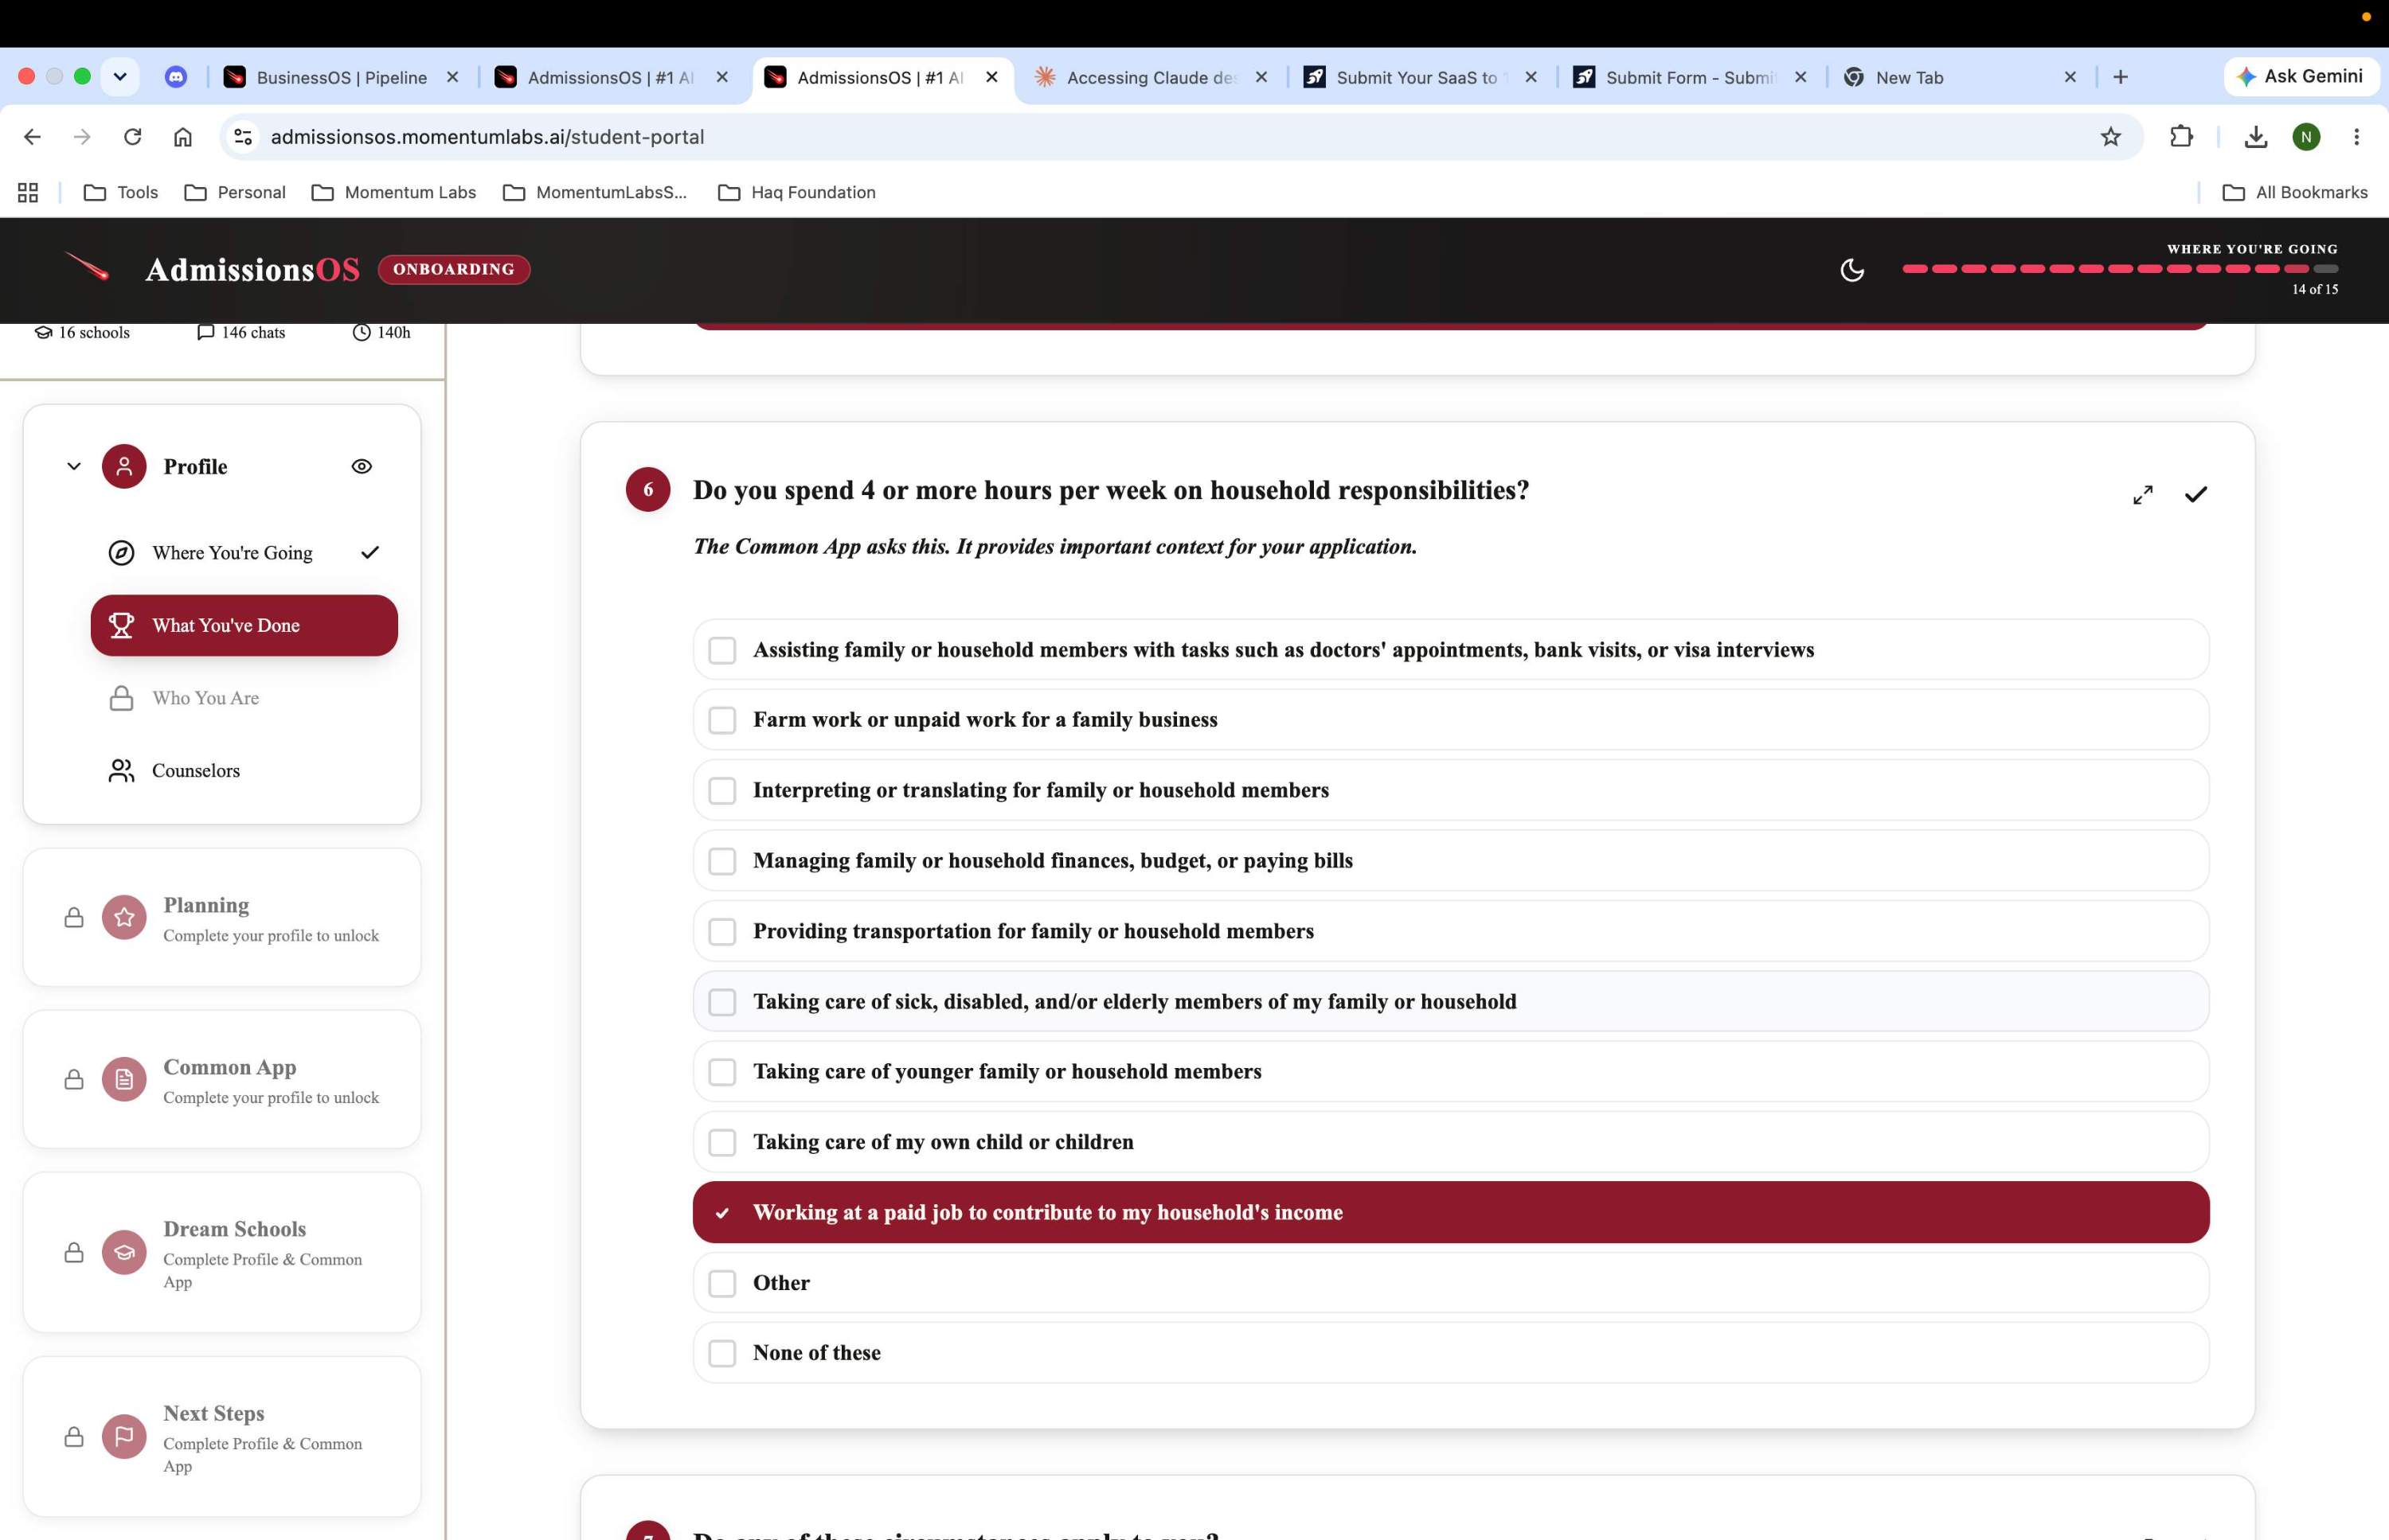Click the 140h time stat
2389x1540 pixels.
(x=381, y=332)
